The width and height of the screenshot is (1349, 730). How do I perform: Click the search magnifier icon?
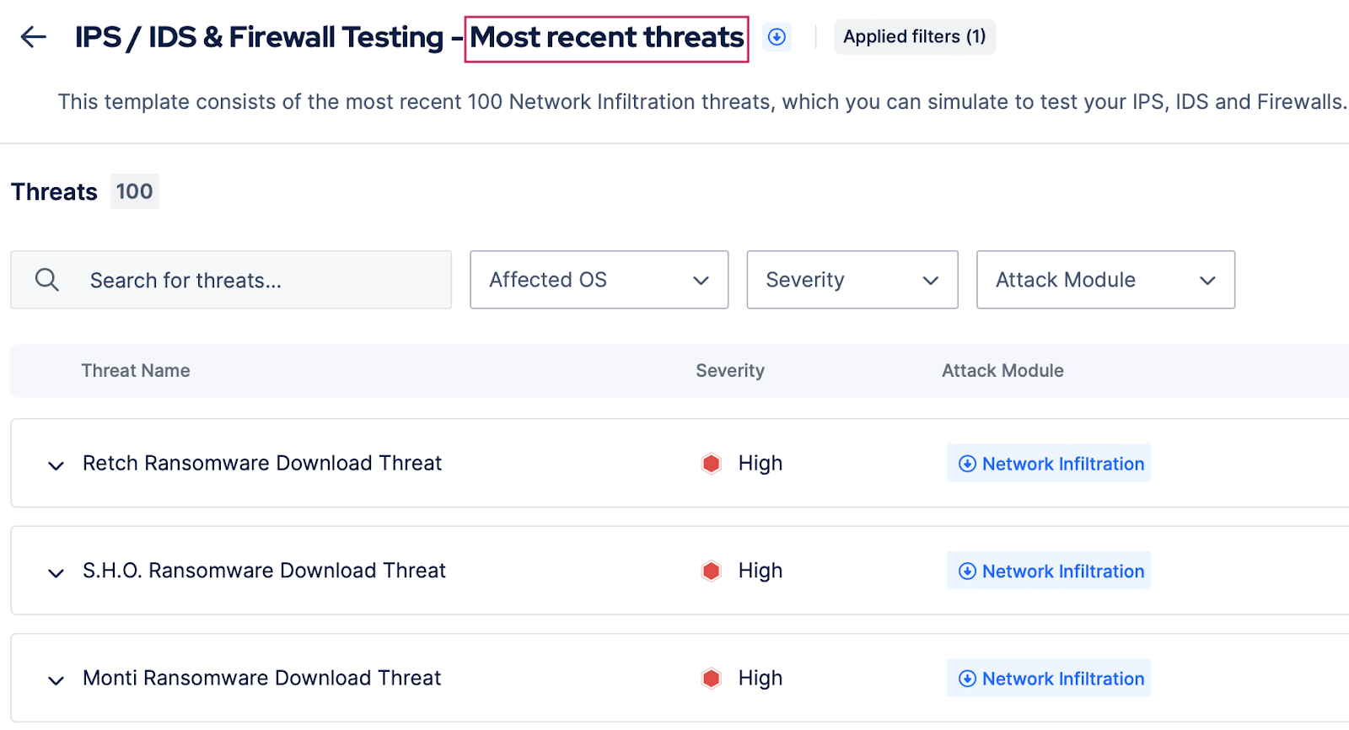(x=47, y=280)
